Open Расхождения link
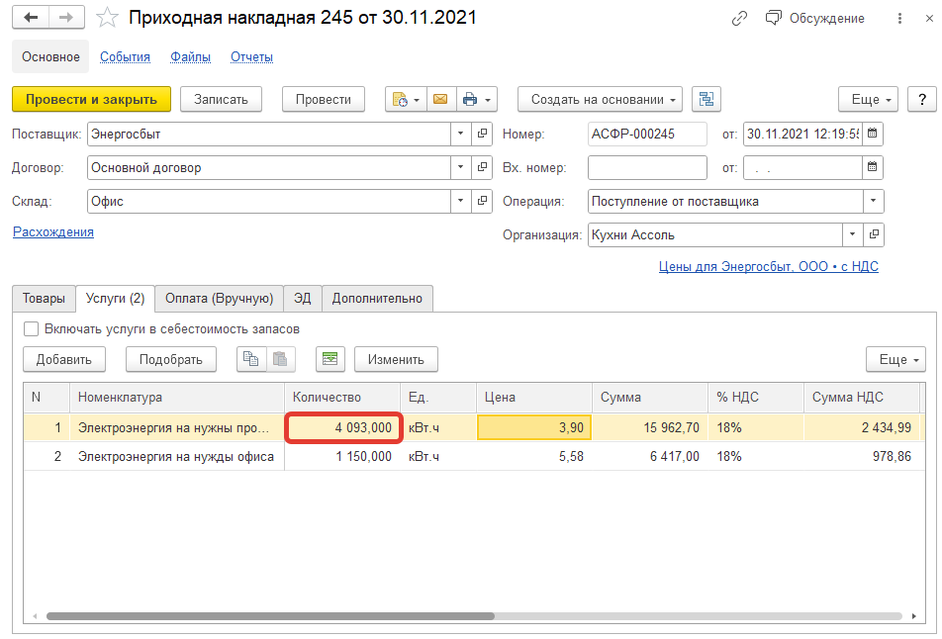Viewport: 942px width, 639px height. point(53,231)
